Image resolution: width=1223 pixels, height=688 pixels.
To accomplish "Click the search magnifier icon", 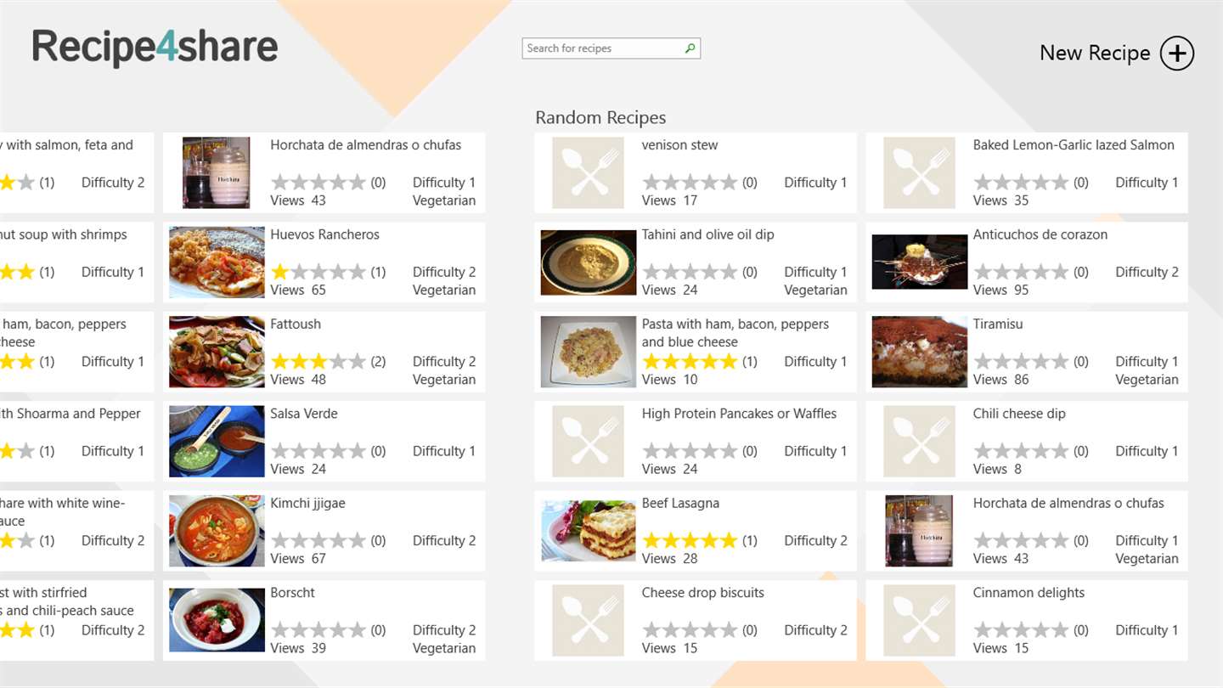I will pyautogui.click(x=690, y=48).
